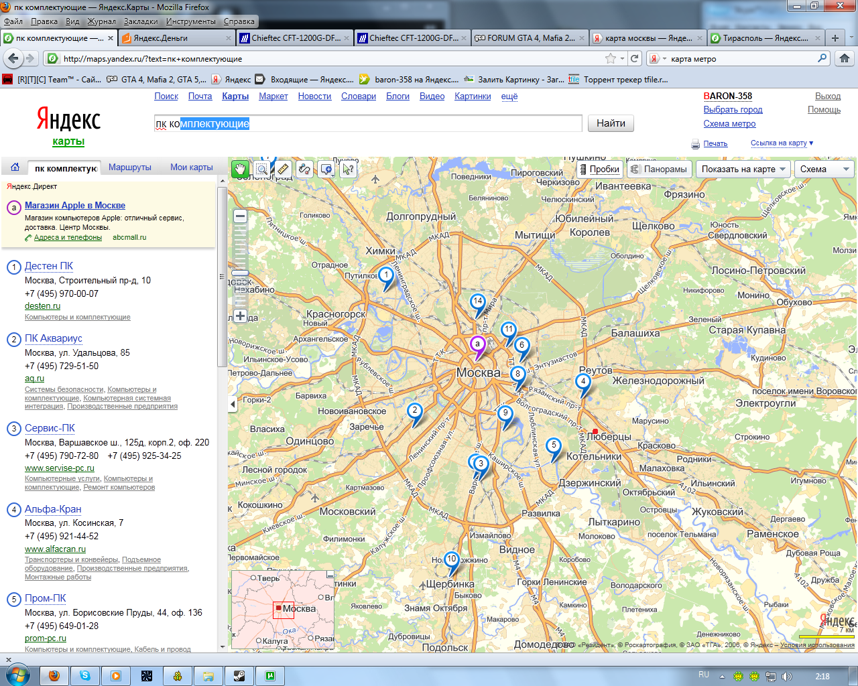
Task: Select the hand pan tool on the map
Action: 240,169
